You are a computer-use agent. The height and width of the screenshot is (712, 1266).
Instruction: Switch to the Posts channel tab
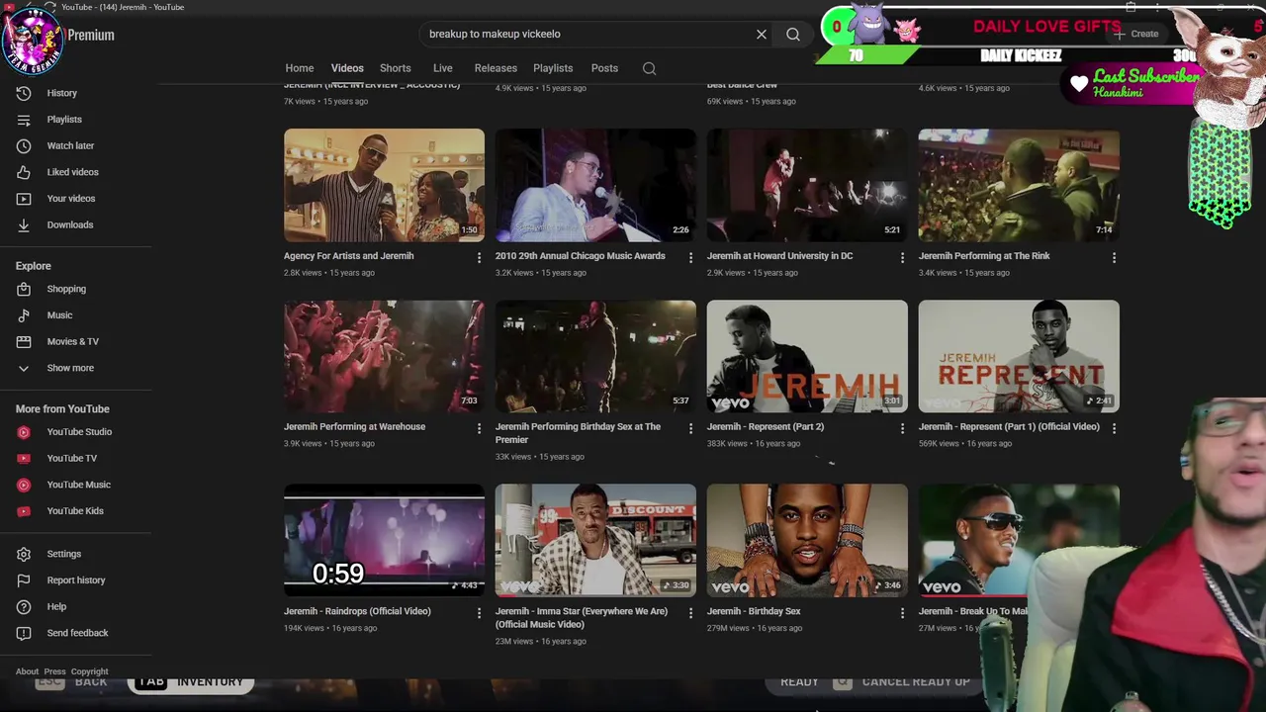[x=604, y=68]
